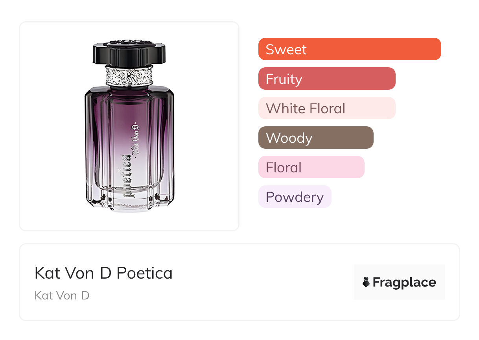The height and width of the screenshot is (340, 479).
Task: Click the gray Kat Von D brand subtitle
Action: click(62, 295)
